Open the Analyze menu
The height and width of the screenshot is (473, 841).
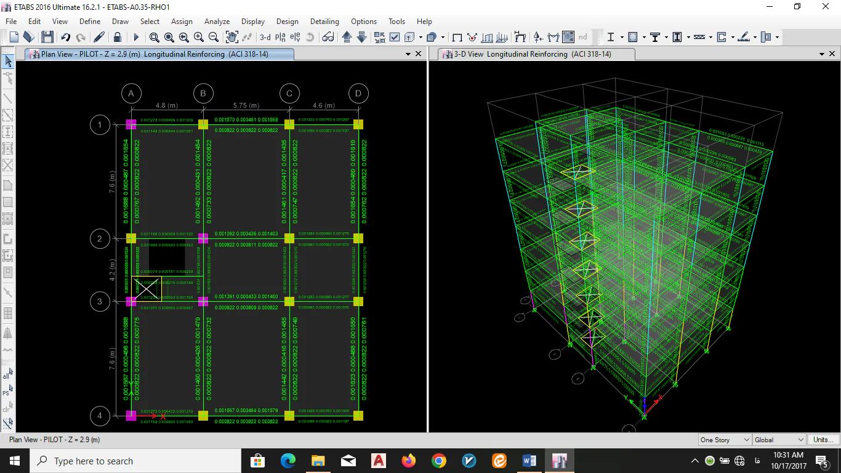pyautogui.click(x=217, y=22)
